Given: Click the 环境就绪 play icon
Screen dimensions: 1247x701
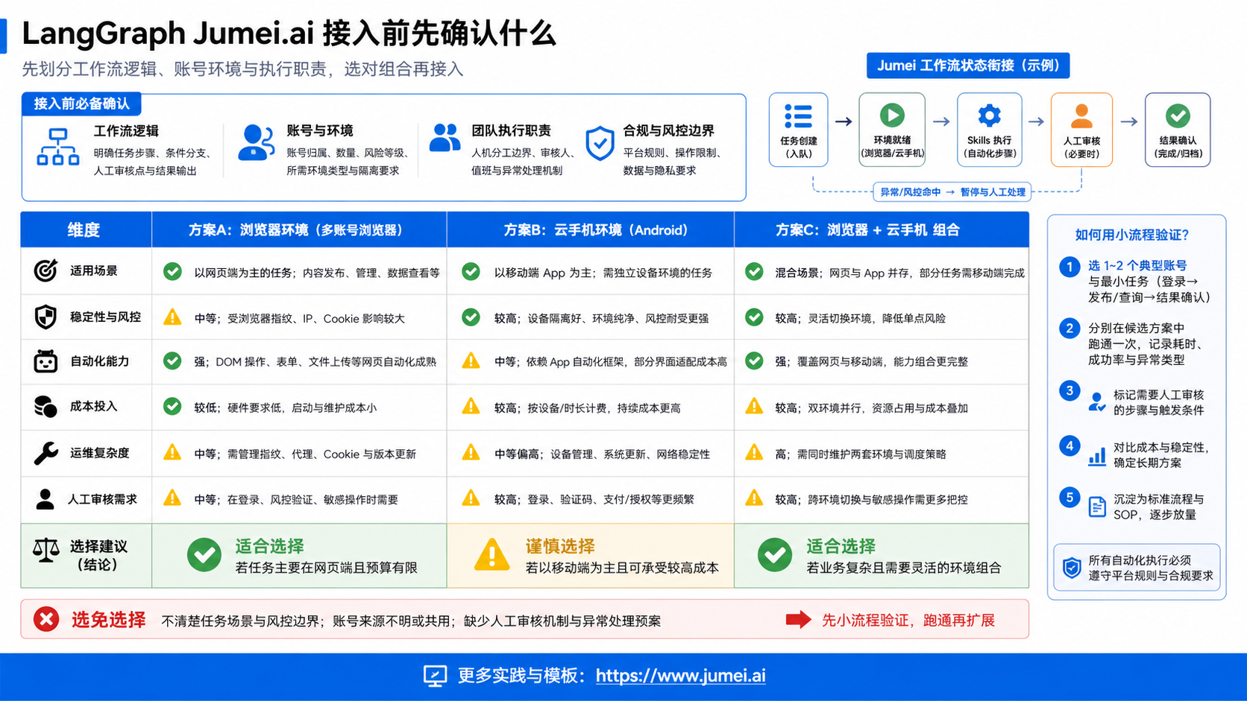Looking at the screenshot, I should 892,115.
